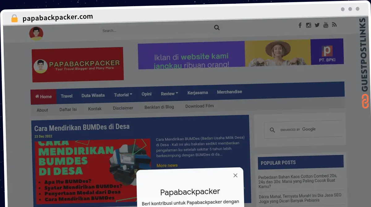
Task: Click the padlock icon in address bar
Action: click(x=14, y=19)
